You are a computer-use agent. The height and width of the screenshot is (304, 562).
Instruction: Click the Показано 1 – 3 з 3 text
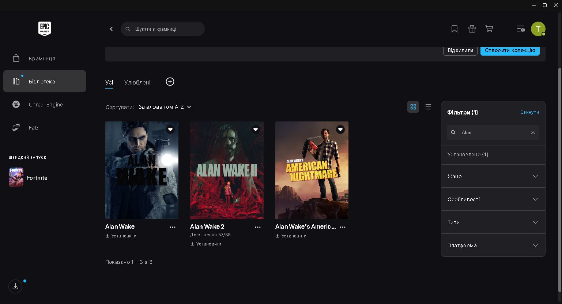(x=129, y=262)
